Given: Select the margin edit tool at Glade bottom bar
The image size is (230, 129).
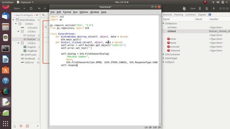Looking at the screenshot, I should coord(27,126).
